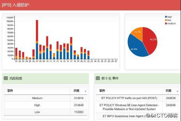The width and height of the screenshot is (181, 121).
Task: Select the High row label
Action: [37, 105]
